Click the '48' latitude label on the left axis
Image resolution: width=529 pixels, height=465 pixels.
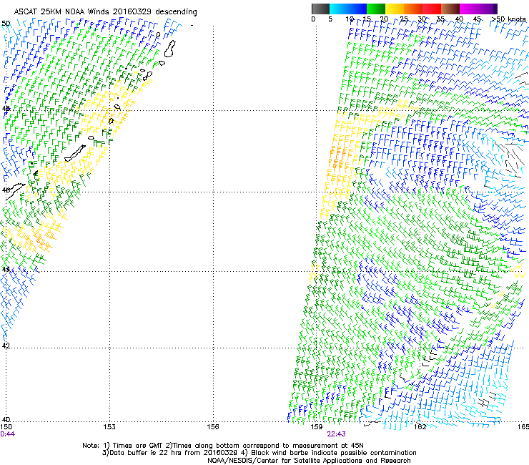[x=6, y=109]
